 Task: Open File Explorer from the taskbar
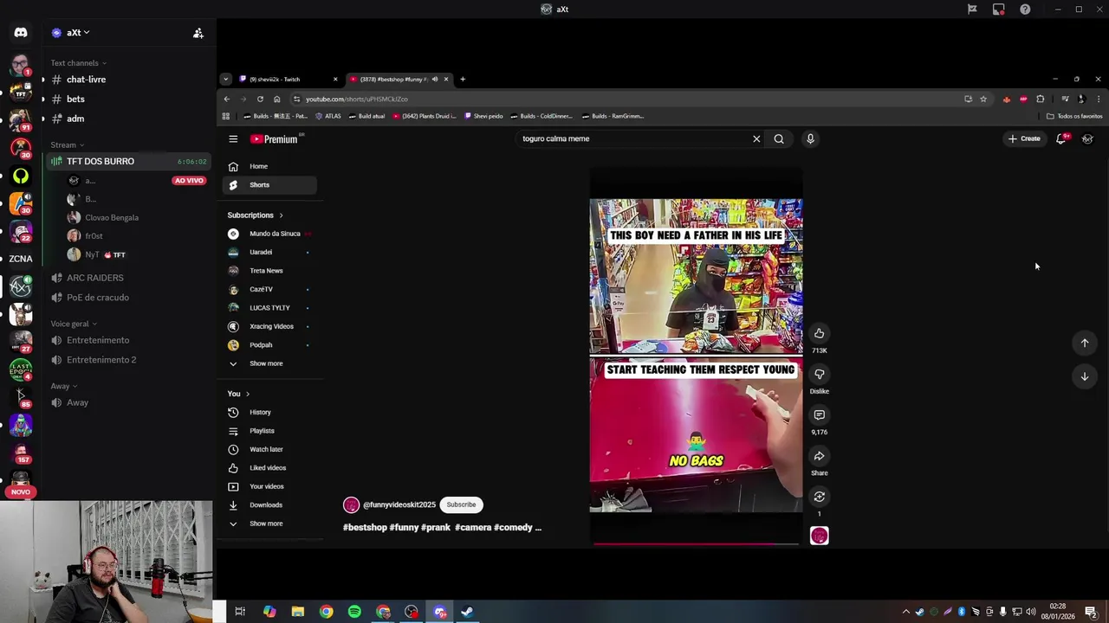pyautogui.click(x=298, y=612)
